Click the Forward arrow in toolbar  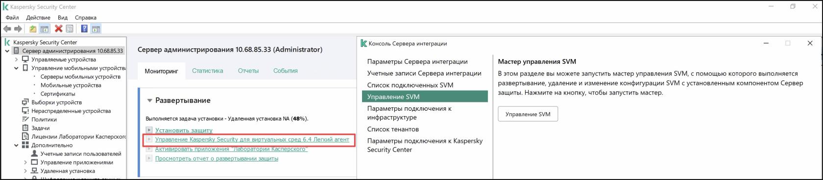click(x=18, y=29)
